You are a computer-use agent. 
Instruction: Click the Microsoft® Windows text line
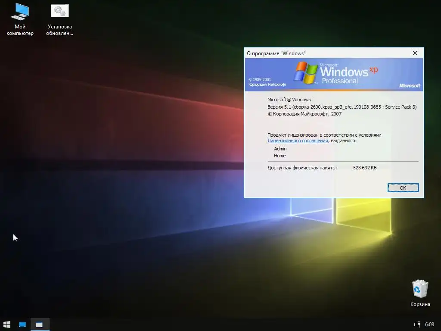(289, 100)
